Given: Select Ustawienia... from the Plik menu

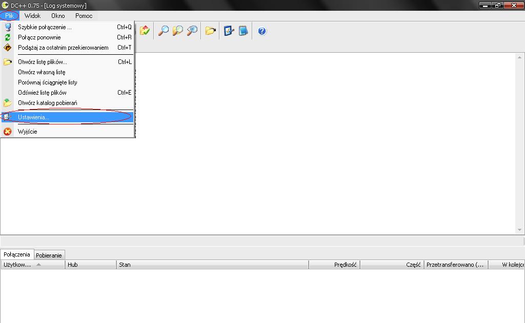Looking at the screenshot, I should [x=34, y=117].
